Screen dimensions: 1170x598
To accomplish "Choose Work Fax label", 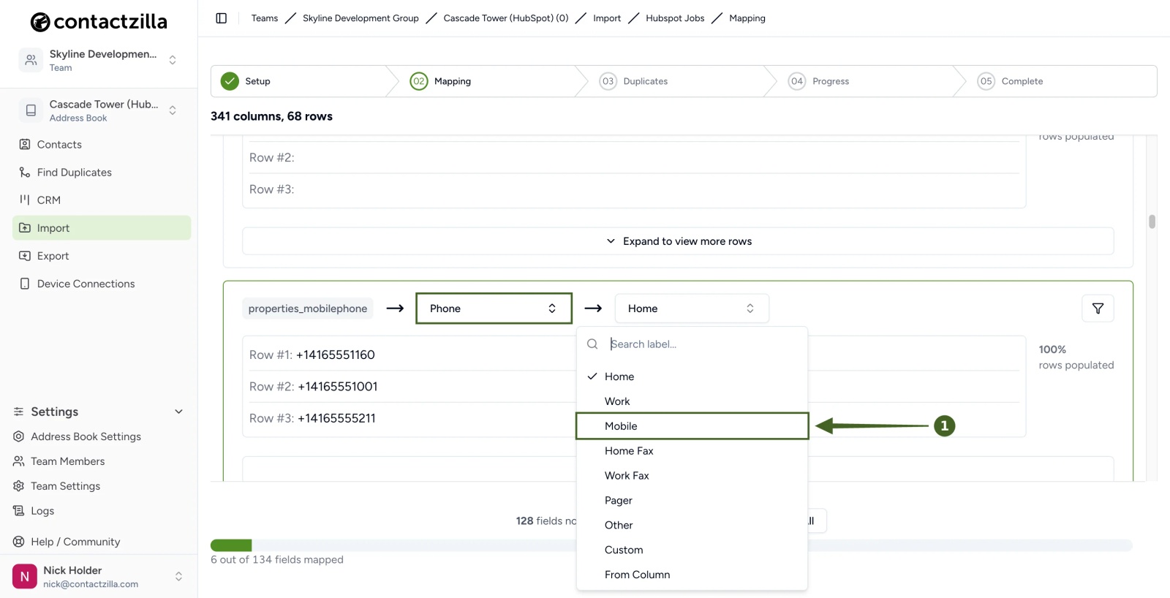I will point(692,476).
